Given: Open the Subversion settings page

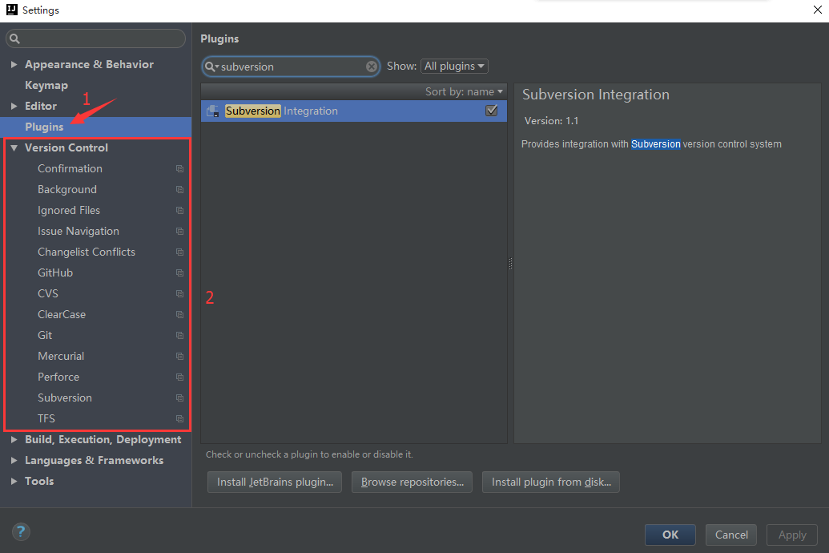Looking at the screenshot, I should tap(65, 398).
